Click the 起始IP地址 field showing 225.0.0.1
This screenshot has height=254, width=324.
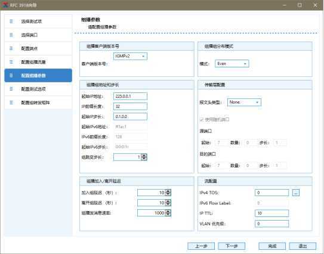(131, 96)
